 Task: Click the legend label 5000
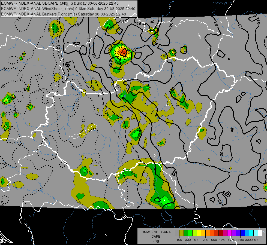(258, 240)
